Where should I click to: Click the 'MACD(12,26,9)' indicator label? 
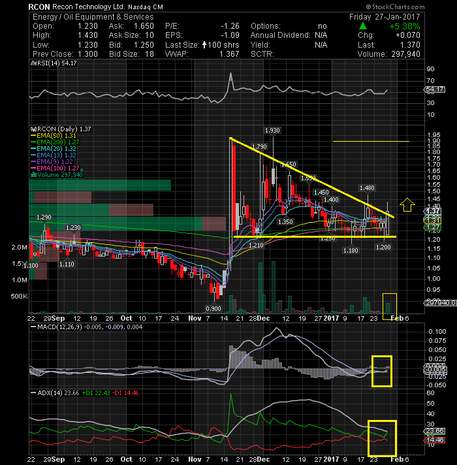[x=59, y=327]
